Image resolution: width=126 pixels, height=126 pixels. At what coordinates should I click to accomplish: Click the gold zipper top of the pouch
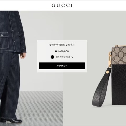tap(120, 46)
